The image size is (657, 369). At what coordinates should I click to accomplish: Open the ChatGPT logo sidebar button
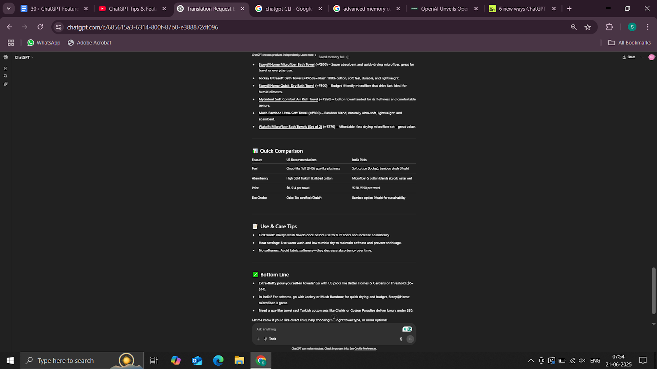[x=5, y=57]
